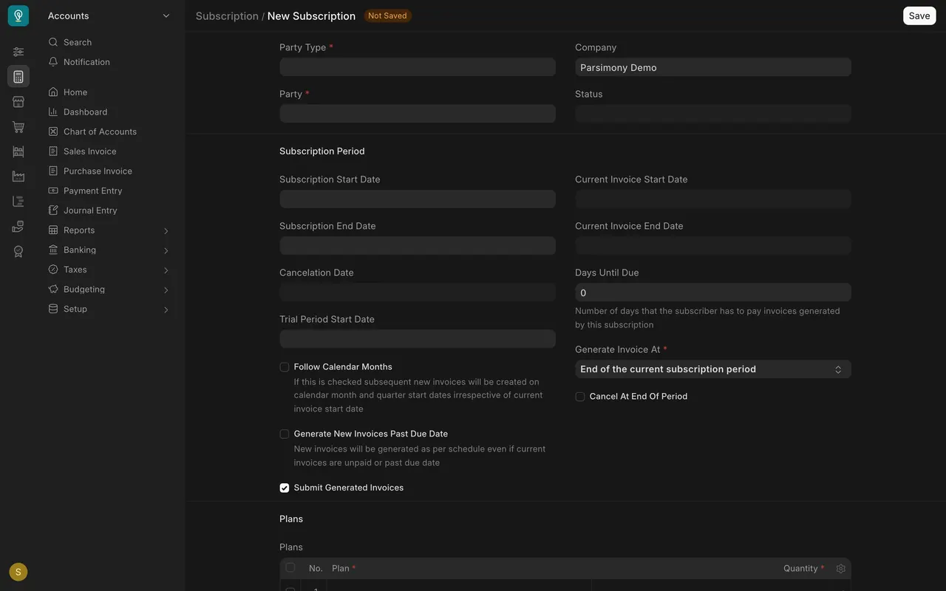Image resolution: width=946 pixels, height=591 pixels.
Task: Open the hand-holding-box Assets icon
Action: (18, 227)
